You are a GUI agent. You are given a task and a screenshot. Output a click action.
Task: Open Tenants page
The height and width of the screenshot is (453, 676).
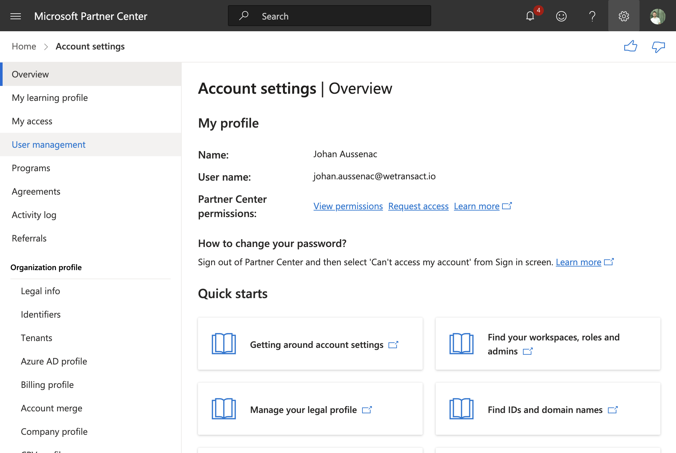pyautogui.click(x=91, y=338)
